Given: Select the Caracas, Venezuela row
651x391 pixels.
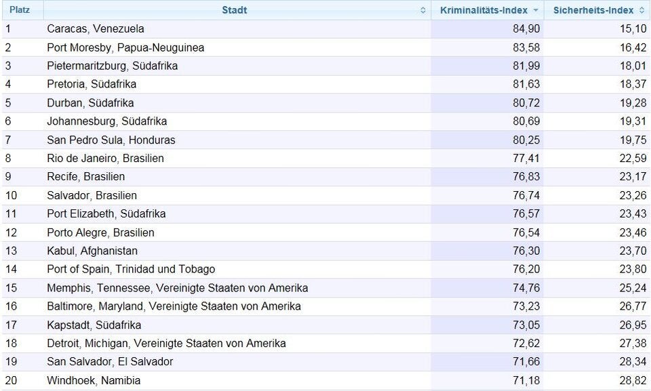Looking at the screenshot, I should pos(95,28).
